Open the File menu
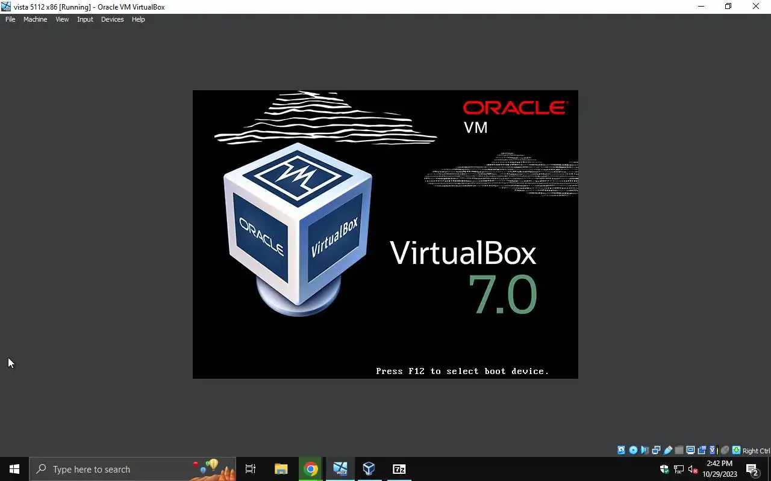 [x=10, y=19]
